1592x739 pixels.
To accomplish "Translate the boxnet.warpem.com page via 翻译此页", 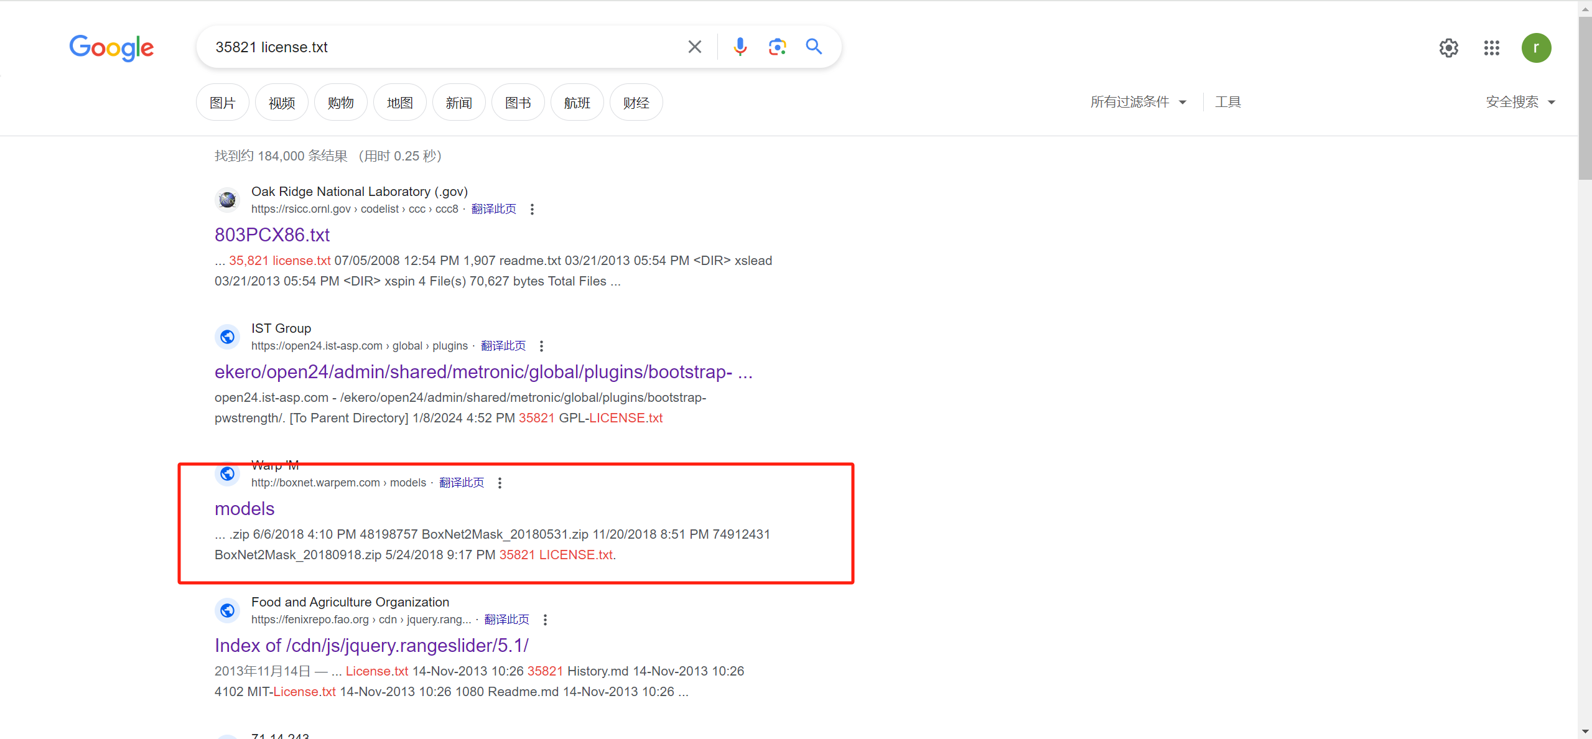I will 462,483.
